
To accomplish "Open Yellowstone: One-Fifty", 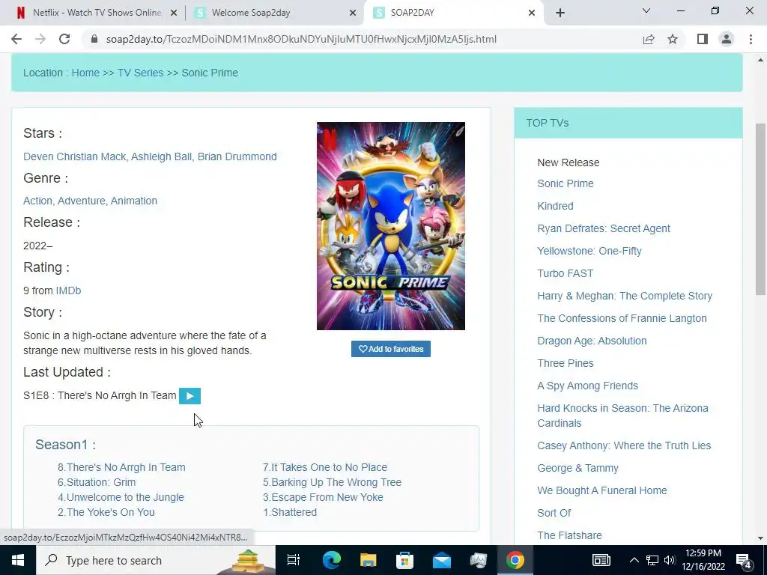I will point(589,251).
